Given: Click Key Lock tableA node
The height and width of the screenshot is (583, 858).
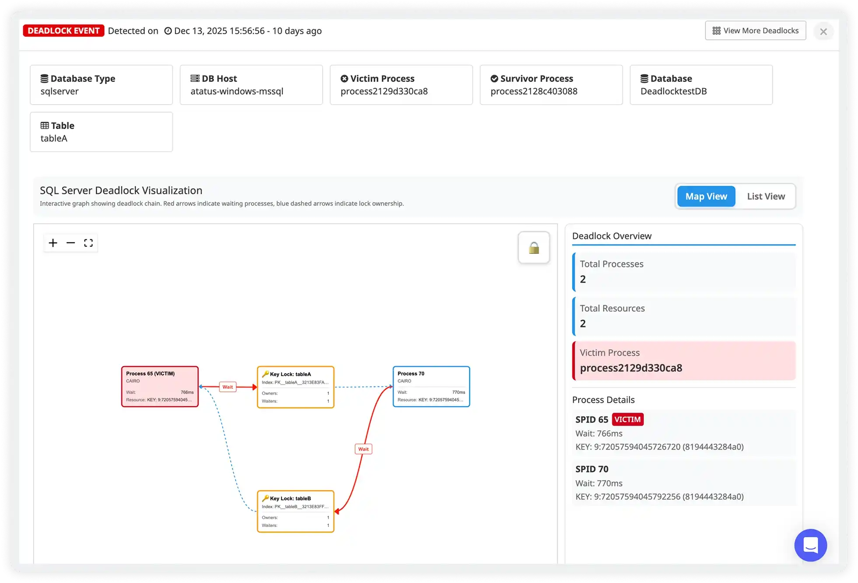Looking at the screenshot, I should pyautogui.click(x=295, y=387).
